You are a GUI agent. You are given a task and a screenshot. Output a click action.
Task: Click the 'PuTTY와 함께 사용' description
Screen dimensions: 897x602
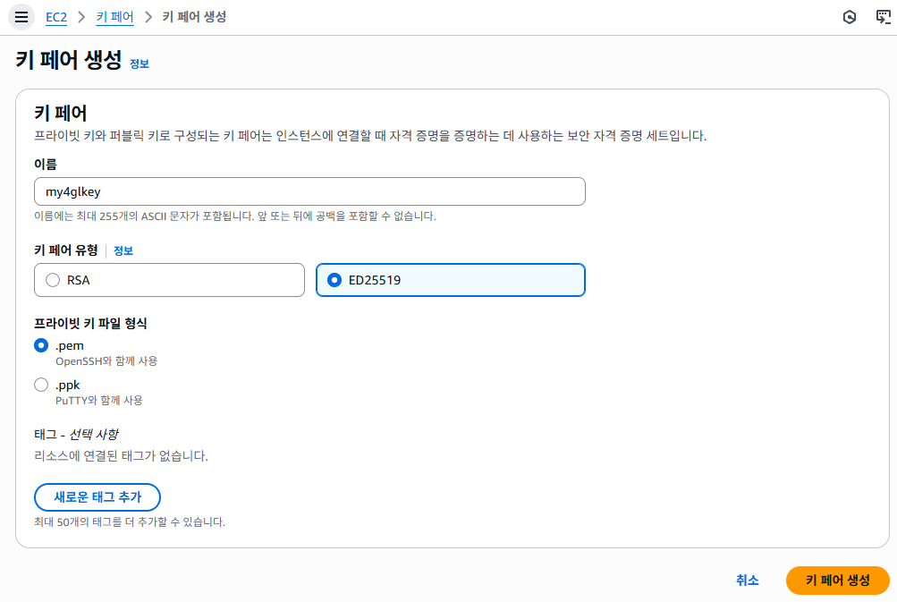tap(99, 400)
